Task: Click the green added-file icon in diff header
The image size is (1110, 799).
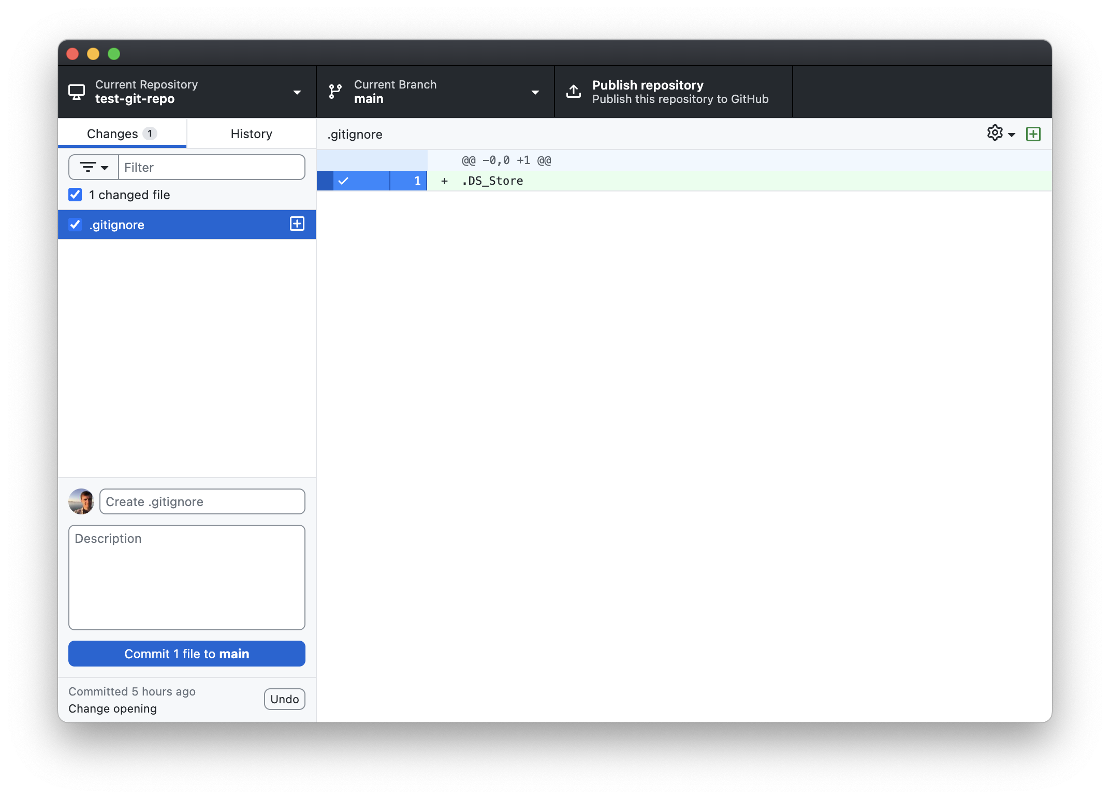Action: (1033, 134)
